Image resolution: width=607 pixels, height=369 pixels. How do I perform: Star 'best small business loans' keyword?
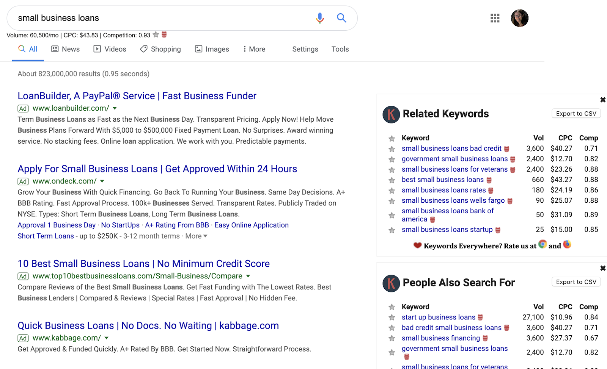(392, 180)
